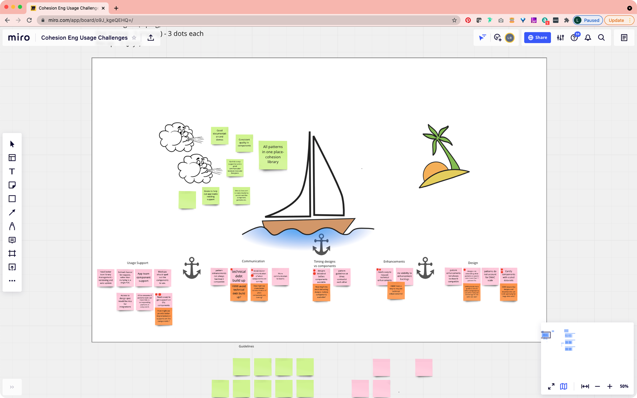Click the Paused profile button
The height and width of the screenshot is (398, 637).
tap(588, 20)
